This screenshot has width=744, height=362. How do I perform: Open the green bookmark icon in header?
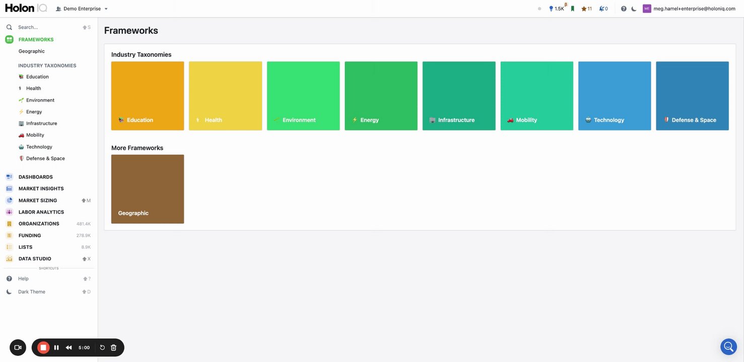click(x=573, y=9)
